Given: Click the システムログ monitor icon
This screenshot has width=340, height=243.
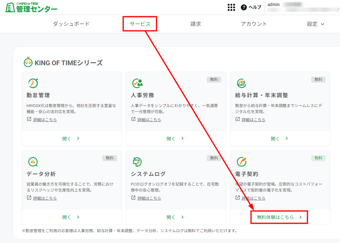Looking at the screenshot, I should [x=137, y=162].
